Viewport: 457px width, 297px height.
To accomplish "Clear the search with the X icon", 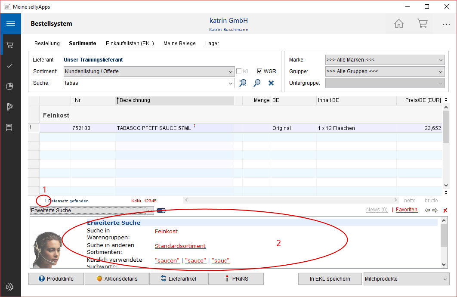I will (271, 83).
